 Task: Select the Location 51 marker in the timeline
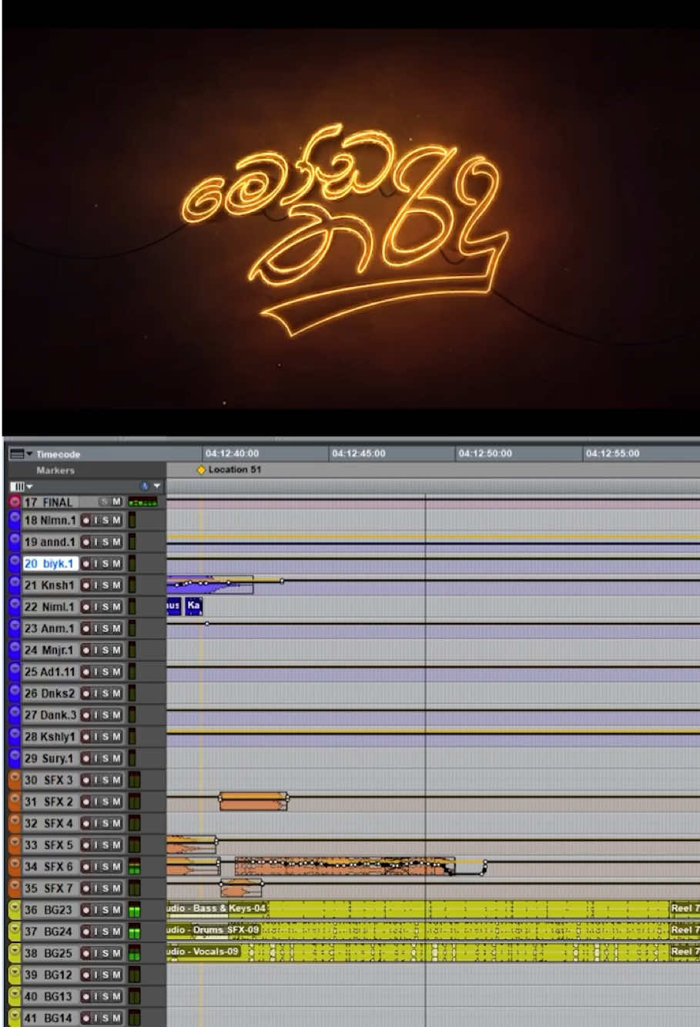coord(201,470)
